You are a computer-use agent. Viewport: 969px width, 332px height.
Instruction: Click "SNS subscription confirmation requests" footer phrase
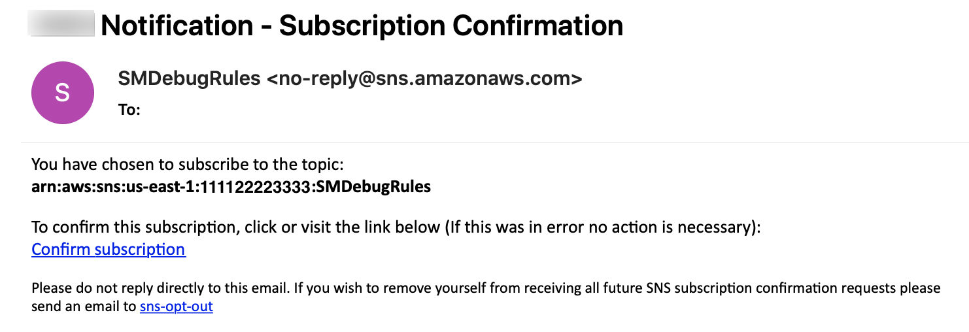coord(714,288)
